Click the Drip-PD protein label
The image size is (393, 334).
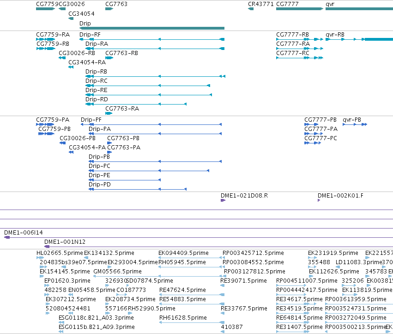(100, 185)
